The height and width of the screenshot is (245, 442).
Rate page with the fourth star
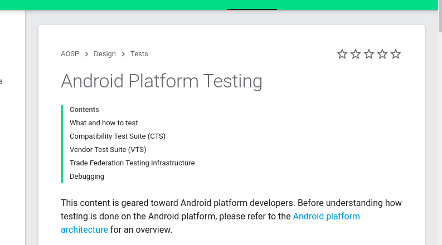tap(382, 54)
